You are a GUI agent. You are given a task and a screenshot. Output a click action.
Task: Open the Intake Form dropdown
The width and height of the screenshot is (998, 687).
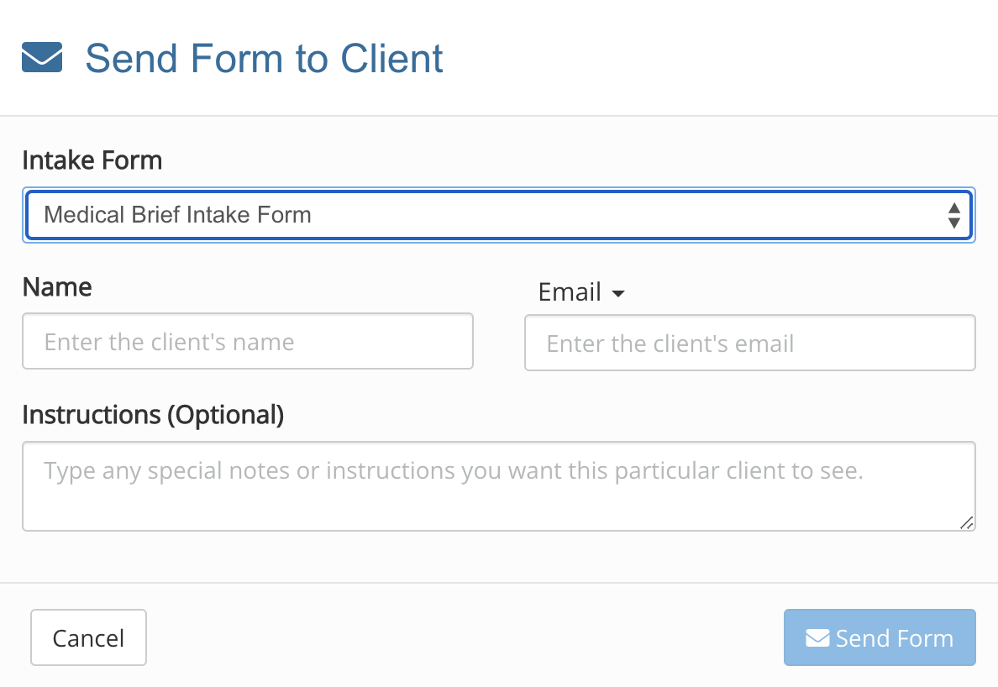point(499,215)
